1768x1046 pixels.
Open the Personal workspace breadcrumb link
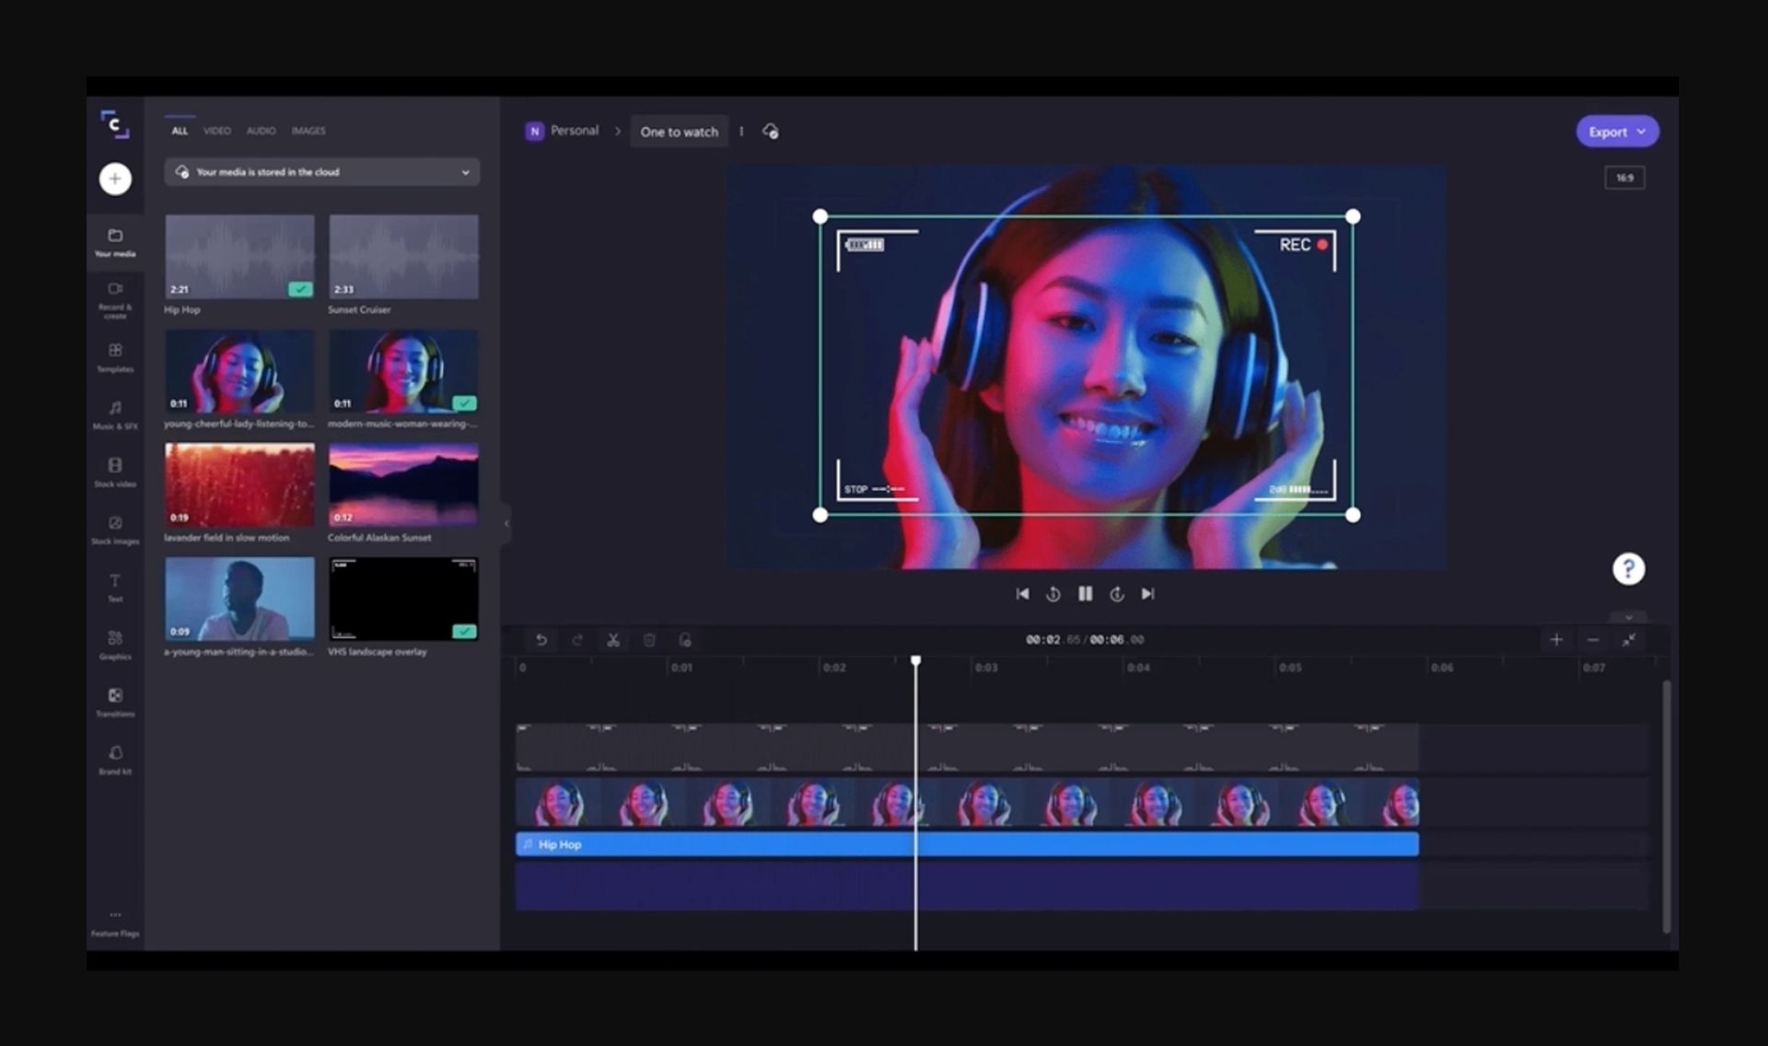(573, 131)
